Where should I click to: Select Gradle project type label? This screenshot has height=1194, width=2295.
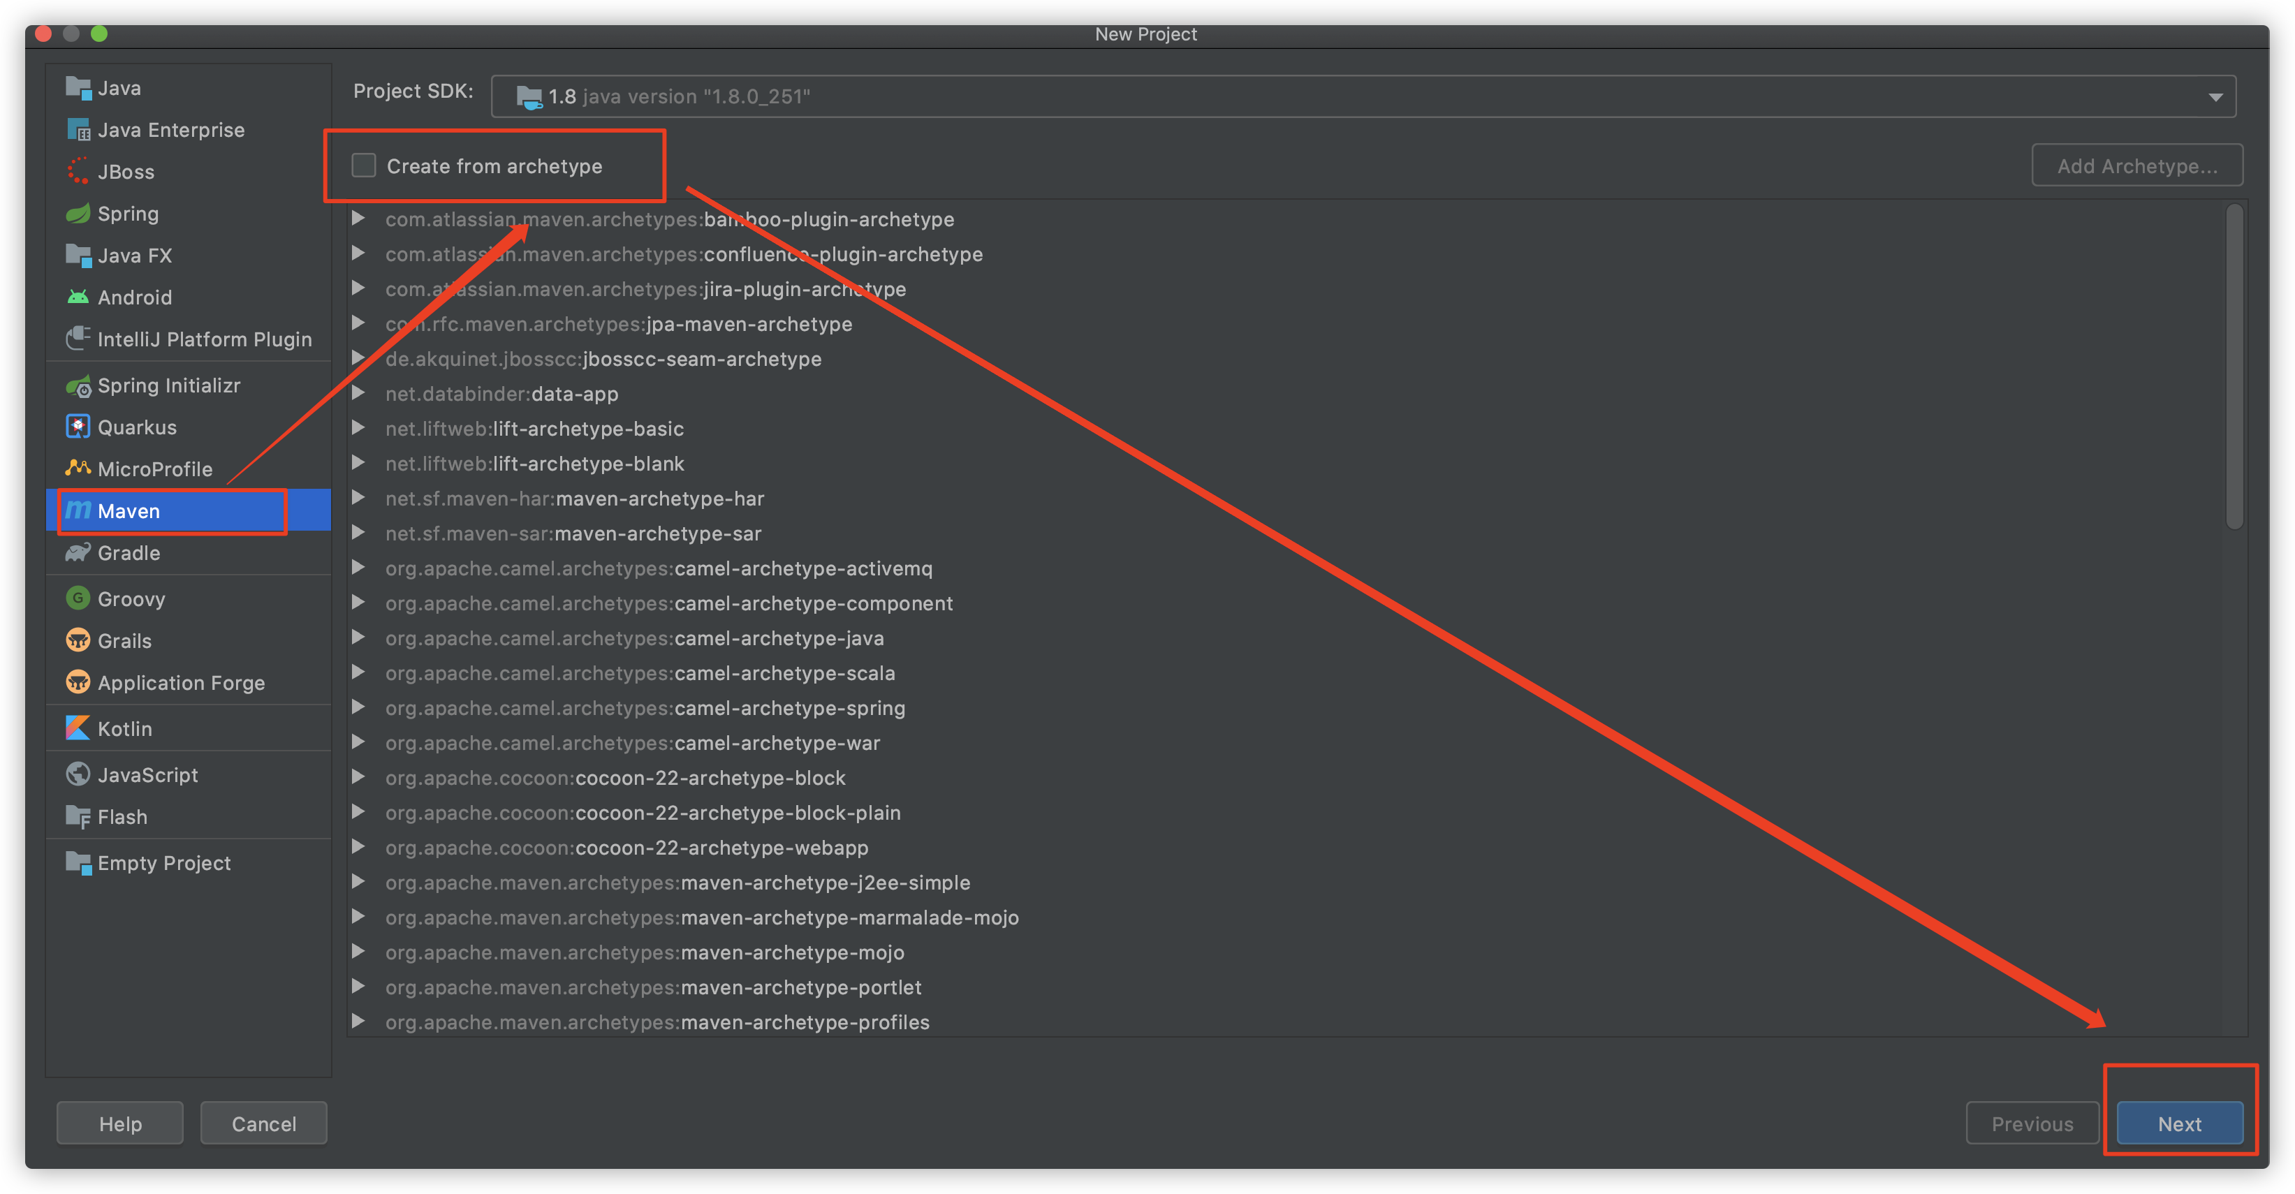[129, 553]
